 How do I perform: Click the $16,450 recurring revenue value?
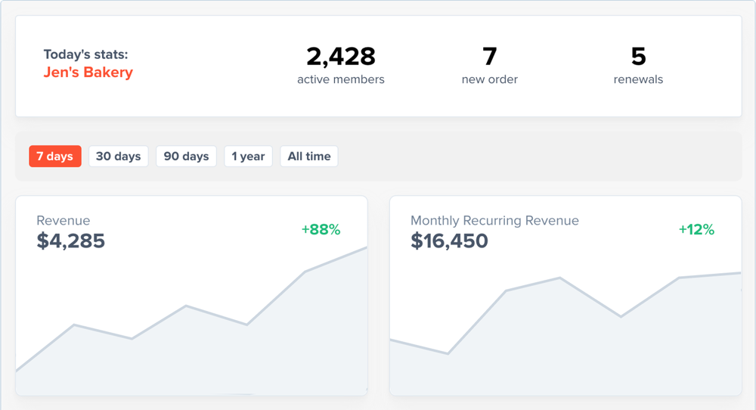click(449, 241)
